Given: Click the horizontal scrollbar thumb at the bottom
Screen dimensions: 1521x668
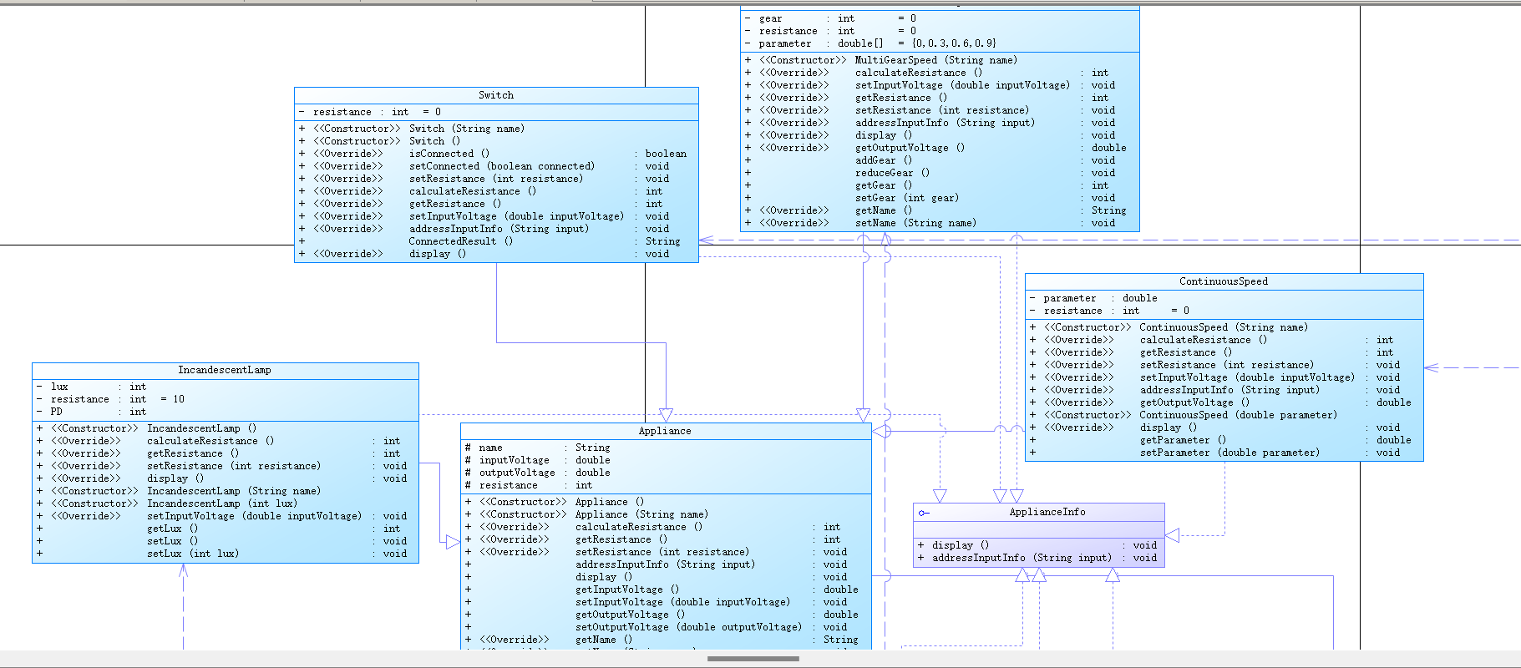Looking at the screenshot, I should 753,659.
